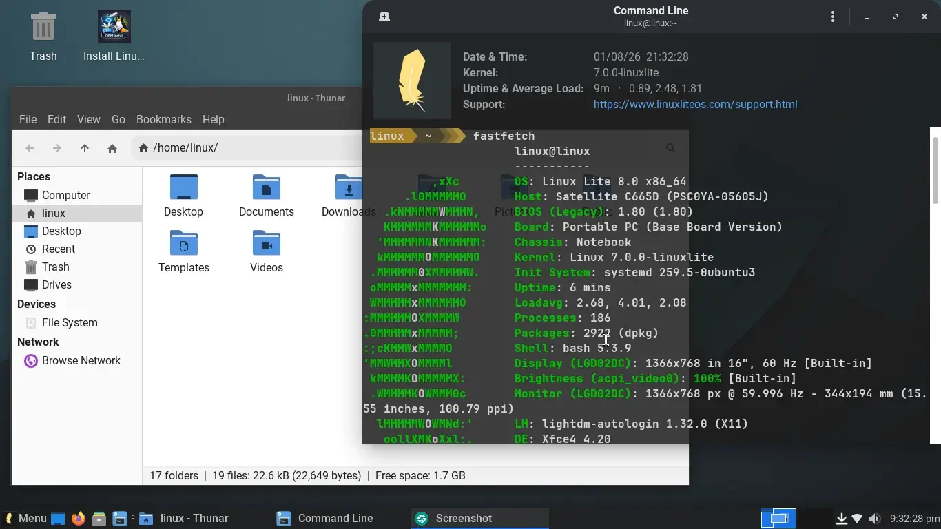Image resolution: width=941 pixels, height=529 pixels.
Task: Click the workspace switcher on the panel
Action: (778, 518)
